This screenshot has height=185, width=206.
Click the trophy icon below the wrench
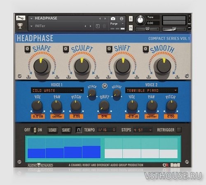click(20, 26)
